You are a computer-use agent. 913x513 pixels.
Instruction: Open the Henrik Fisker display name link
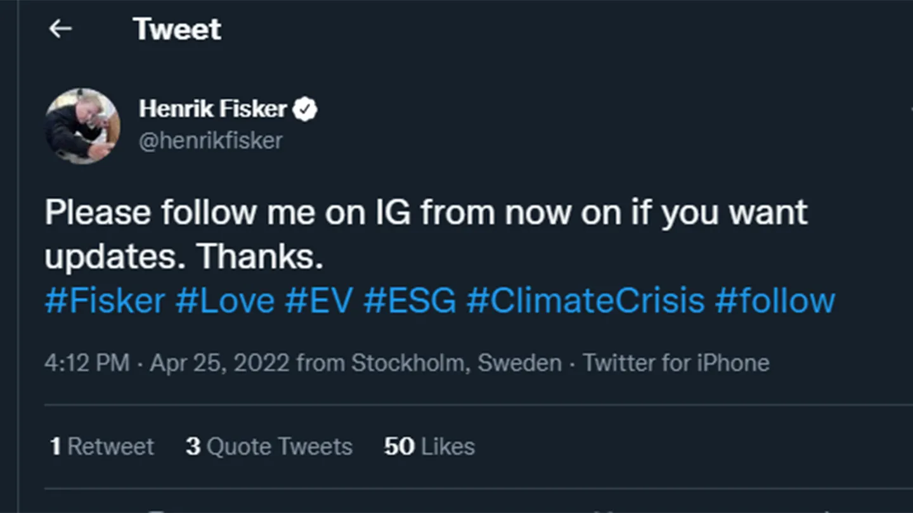tap(213, 110)
